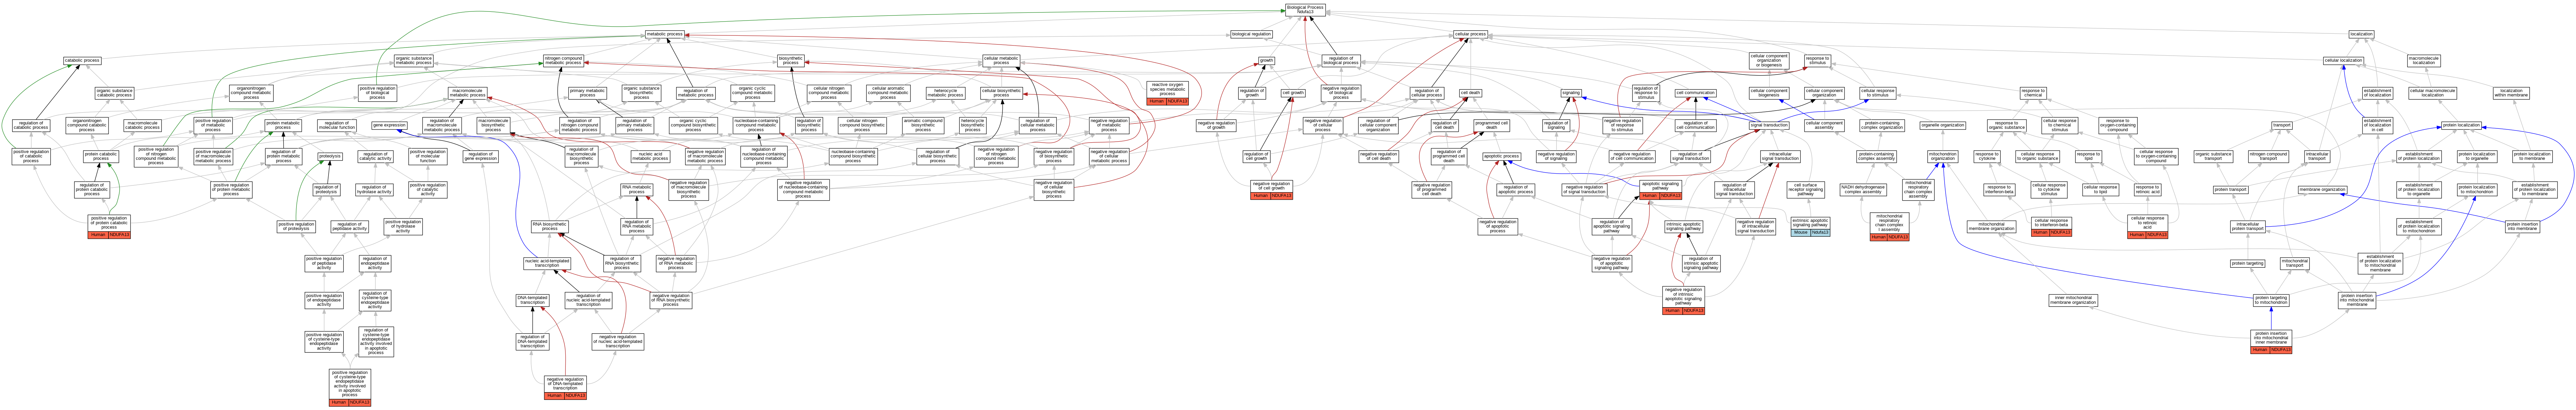2576x410 pixels.
Task: Click 'negative regulation of DNA-templated transcription' node
Action: click(565, 384)
